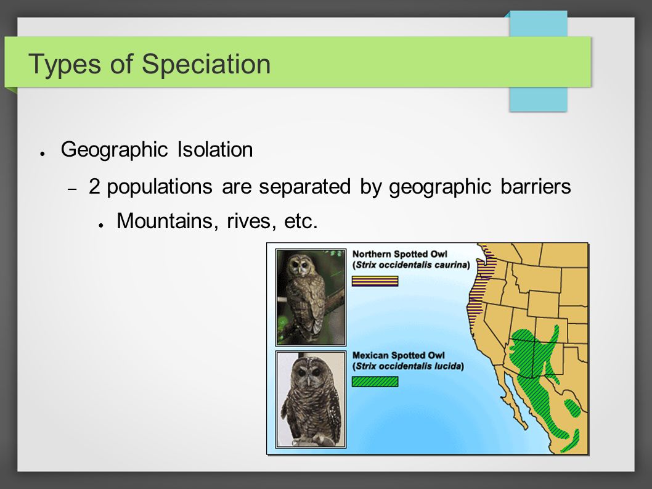The height and width of the screenshot is (489, 652).
Task: Select the Mexican Spotted Owl photo
Action: tap(311, 399)
